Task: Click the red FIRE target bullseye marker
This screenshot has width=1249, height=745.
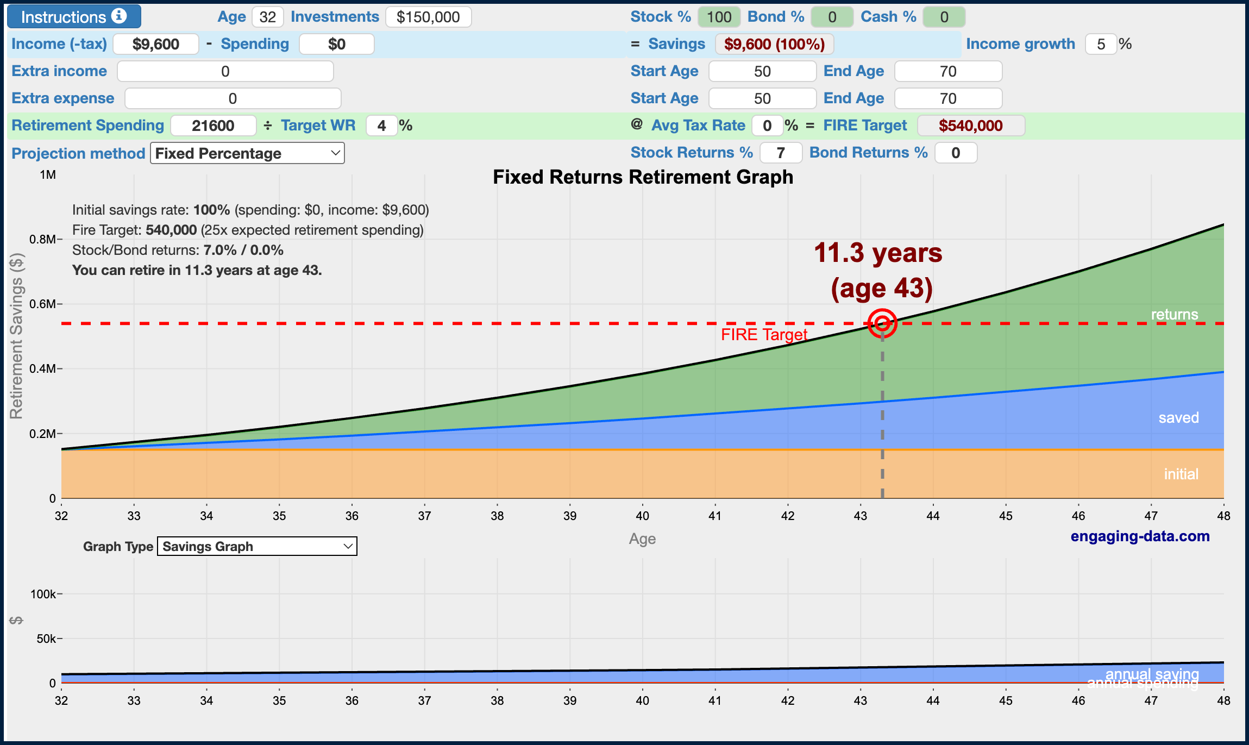Action: pyautogui.click(x=882, y=323)
